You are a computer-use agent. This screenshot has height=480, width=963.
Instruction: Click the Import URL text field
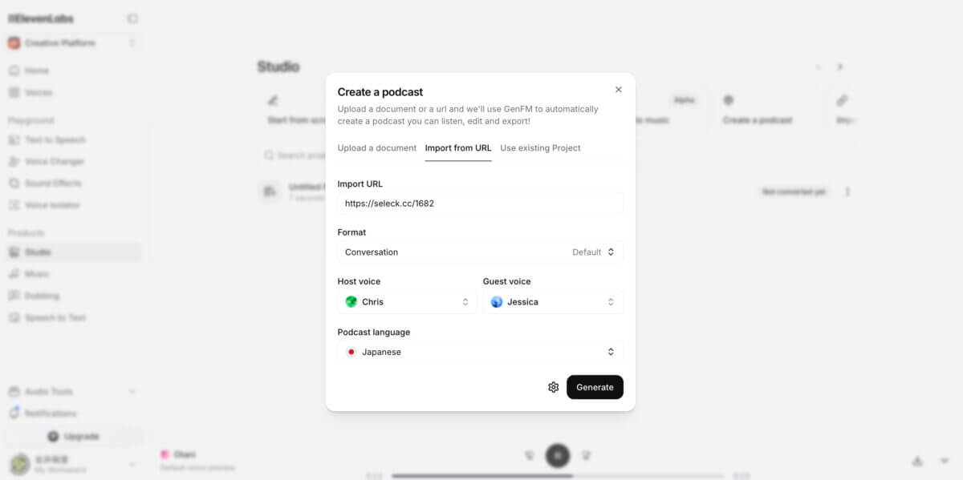pyautogui.click(x=480, y=204)
